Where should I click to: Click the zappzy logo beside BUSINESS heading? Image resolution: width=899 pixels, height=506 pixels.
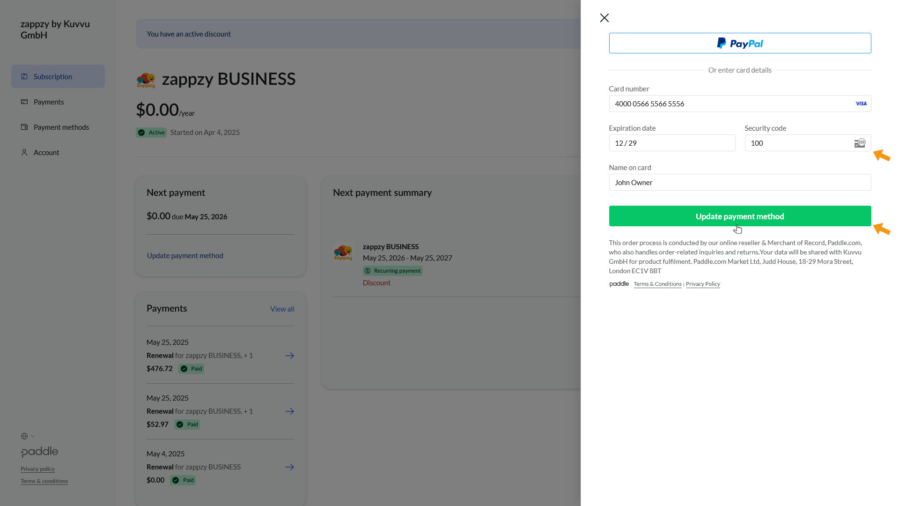146,80
